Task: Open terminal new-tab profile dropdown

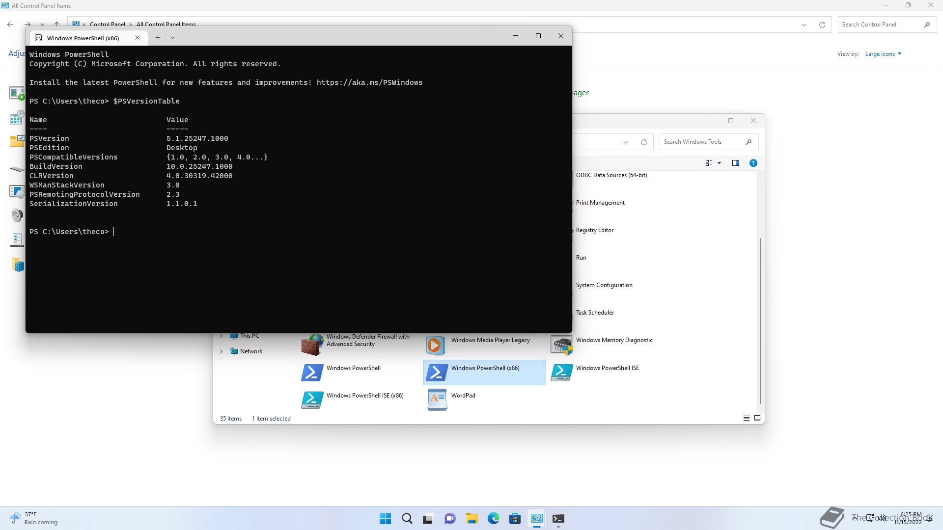Action: (172, 38)
